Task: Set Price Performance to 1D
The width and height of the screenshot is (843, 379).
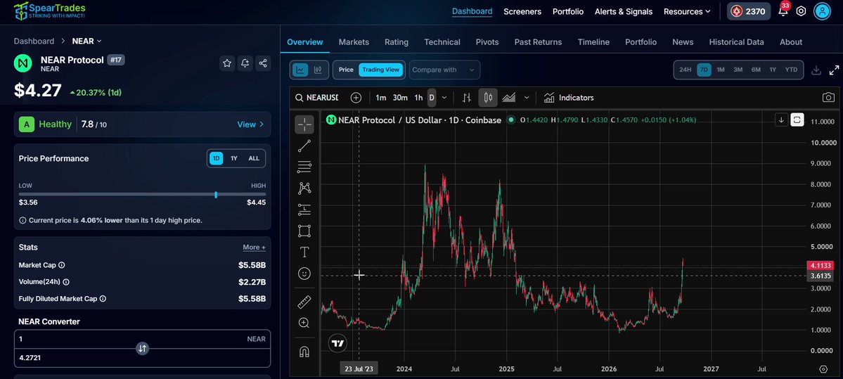Action: click(x=216, y=159)
